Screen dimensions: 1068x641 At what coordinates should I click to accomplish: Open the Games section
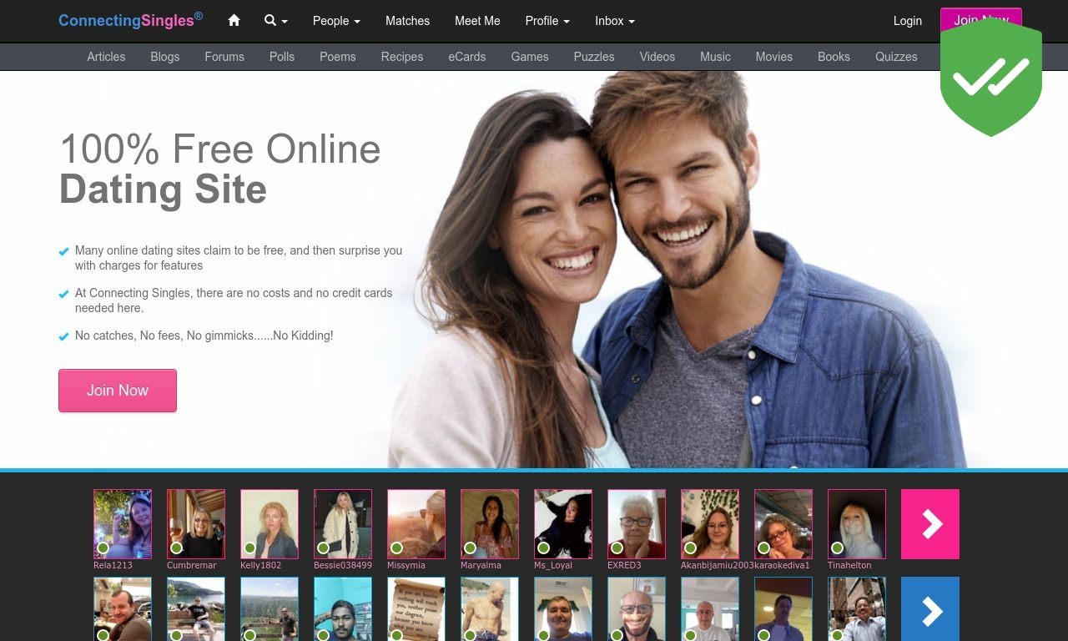pyautogui.click(x=530, y=57)
